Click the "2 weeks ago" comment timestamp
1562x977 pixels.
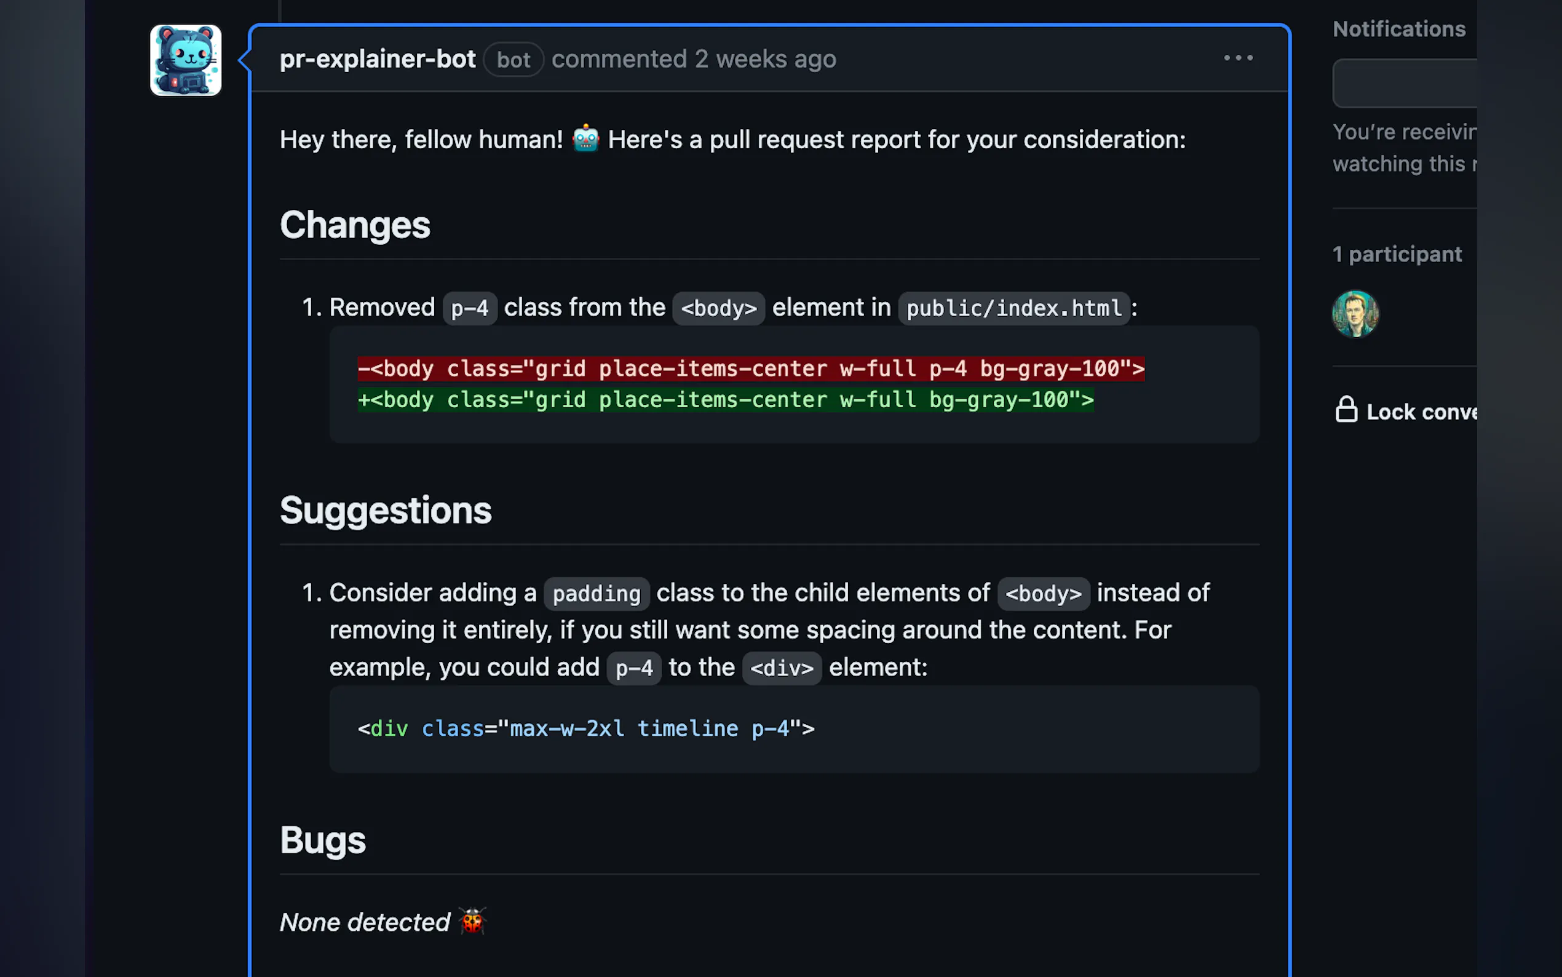tap(765, 60)
